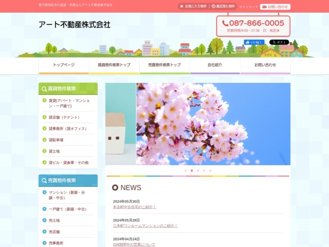329x247 pixels.
Task: Click the green bullet icon beside 貸駐車場
Action: [x=44, y=140]
